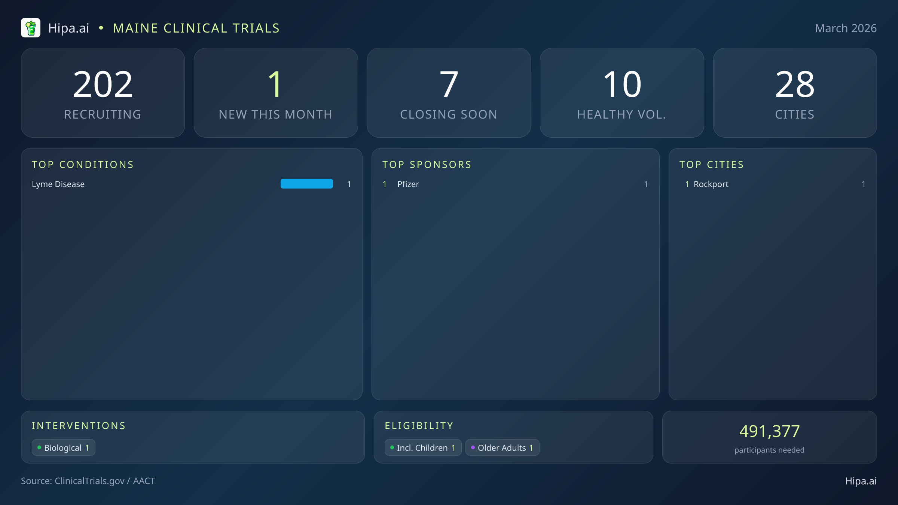Click the Maine Clinical Trials title

pyautogui.click(x=196, y=28)
